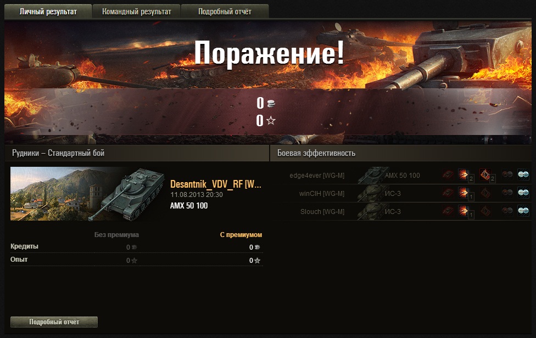Click the AMX 50 100 tank thumbnail image
The width and height of the screenshot is (536, 338).
click(x=88, y=194)
